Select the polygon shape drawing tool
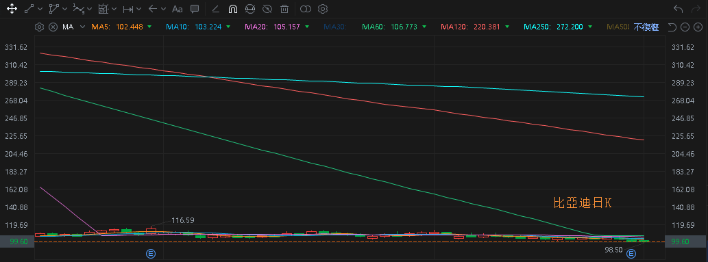Image resolution: width=708 pixels, height=262 pixels. 54,9
